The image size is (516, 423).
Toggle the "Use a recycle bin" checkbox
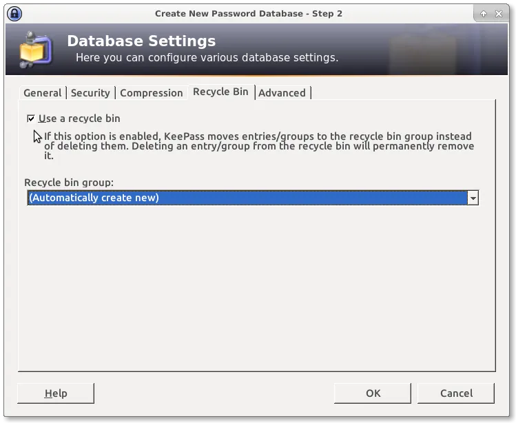coord(31,118)
